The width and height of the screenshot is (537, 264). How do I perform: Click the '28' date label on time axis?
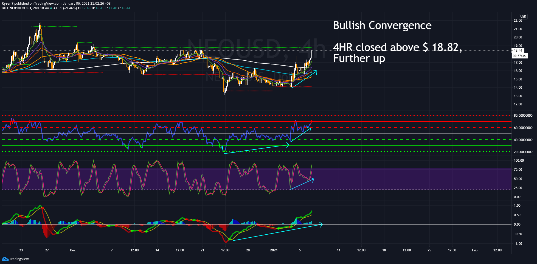click(248, 250)
